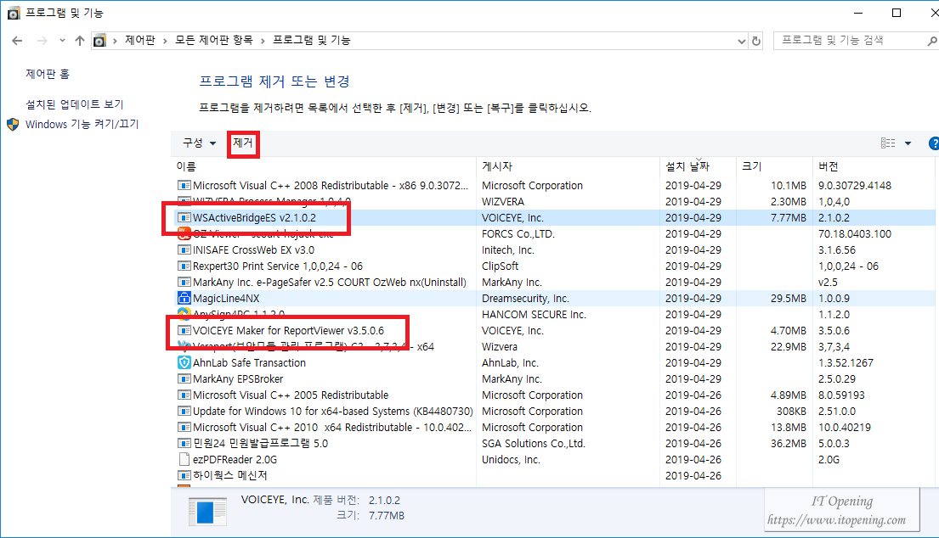939x538 pixels.
Task: Click publisher FORCS Co.,LTD. cell
Action: tap(518, 233)
